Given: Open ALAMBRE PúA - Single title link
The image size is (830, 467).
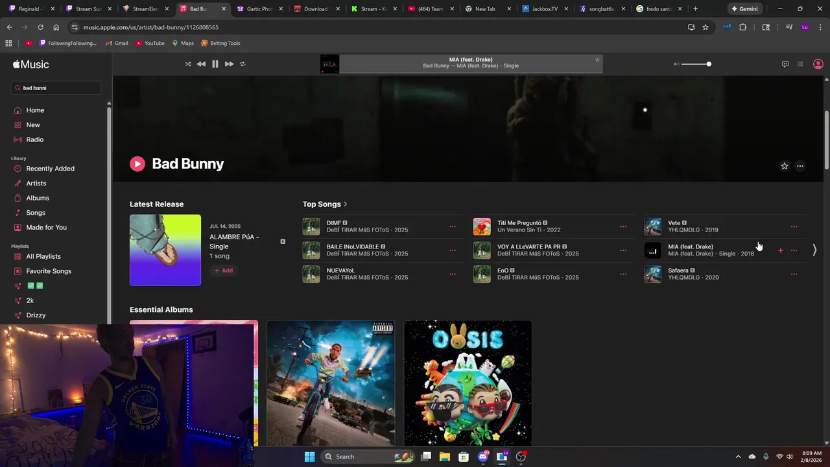Looking at the screenshot, I should click(x=234, y=241).
